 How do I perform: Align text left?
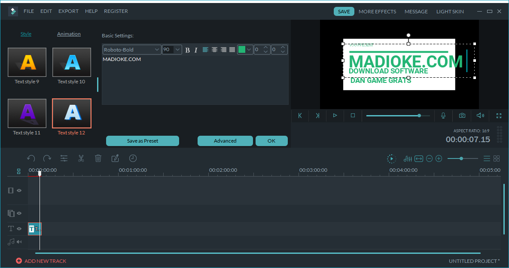coord(205,50)
